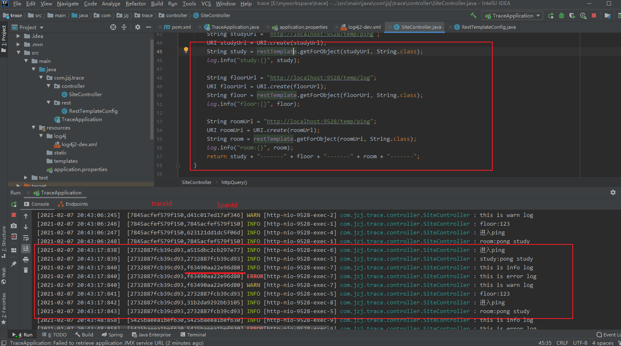The height and width of the screenshot is (346, 621).
Task: Collapse all nodes in Project panel
Action: tap(124, 27)
